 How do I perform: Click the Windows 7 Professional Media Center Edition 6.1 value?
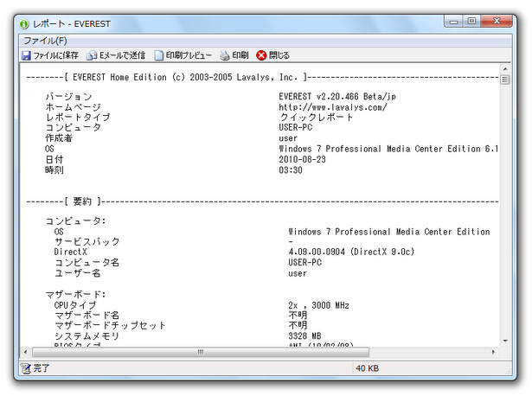(388, 150)
